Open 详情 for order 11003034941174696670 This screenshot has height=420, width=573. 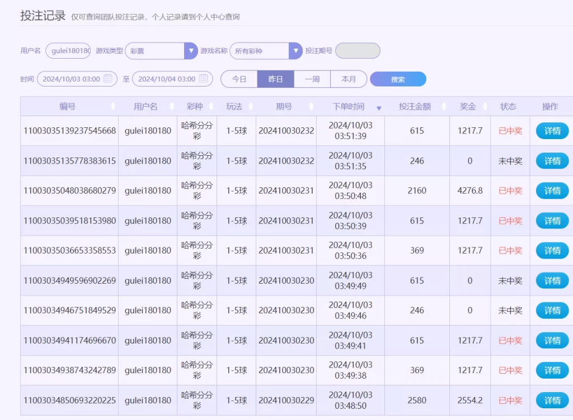(552, 340)
